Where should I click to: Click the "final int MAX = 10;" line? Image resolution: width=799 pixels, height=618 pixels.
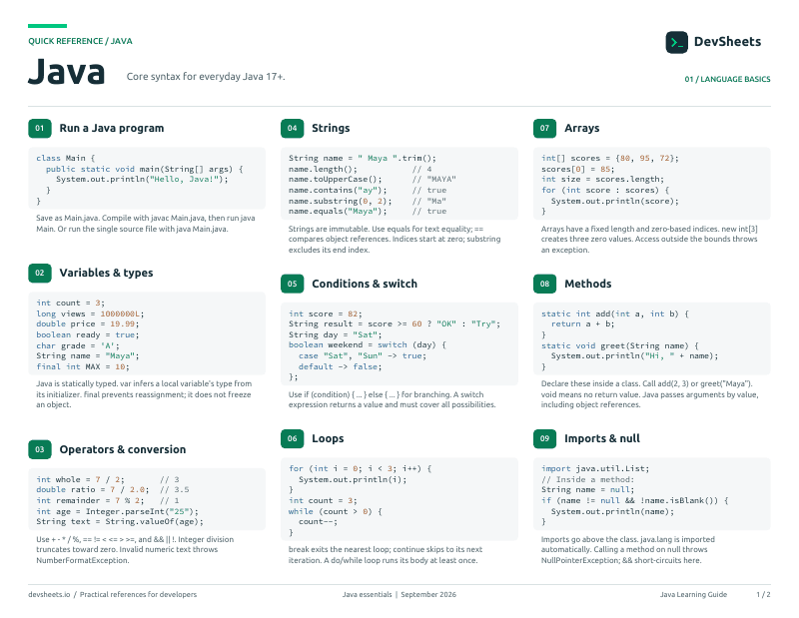click(83, 366)
